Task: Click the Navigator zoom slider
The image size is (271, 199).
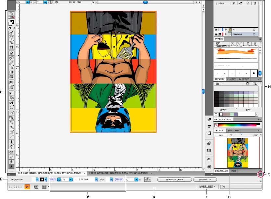Action: pyautogui.click(x=242, y=135)
